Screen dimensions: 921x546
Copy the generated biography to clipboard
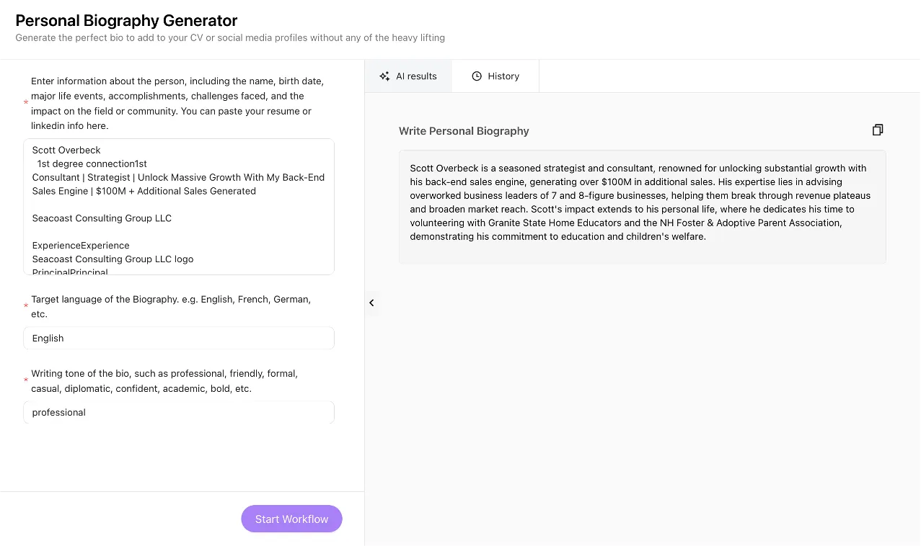pyautogui.click(x=877, y=130)
